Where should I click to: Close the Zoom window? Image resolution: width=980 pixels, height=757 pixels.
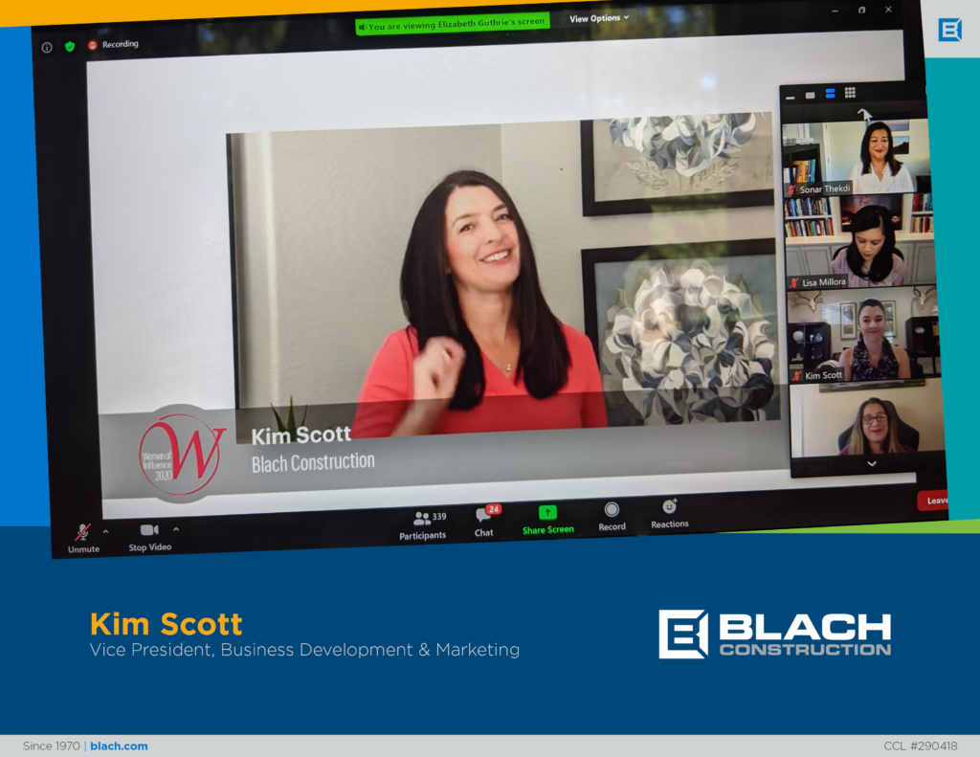click(x=889, y=10)
